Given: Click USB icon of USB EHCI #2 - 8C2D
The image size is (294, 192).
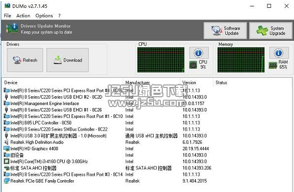Looking at the screenshot, I should click(6, 97).
